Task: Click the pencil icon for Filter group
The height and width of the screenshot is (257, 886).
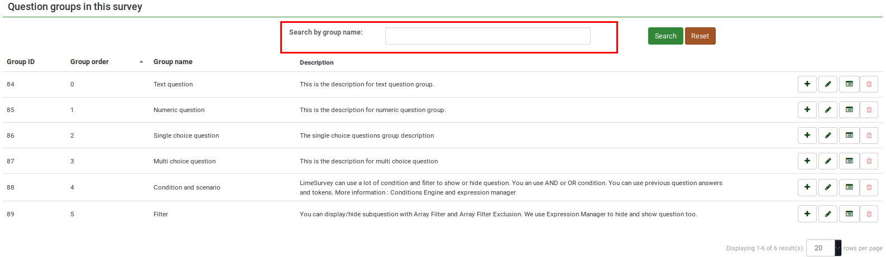Action: [x=827, y=214]
